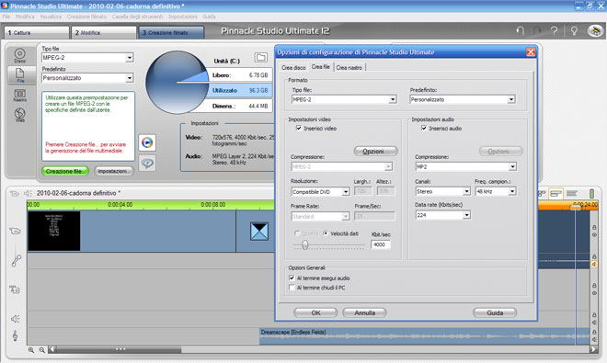This screenshot has height=363, width=607.
Task: Switch to the 2 Modifica tab
Action: (103, 32)
